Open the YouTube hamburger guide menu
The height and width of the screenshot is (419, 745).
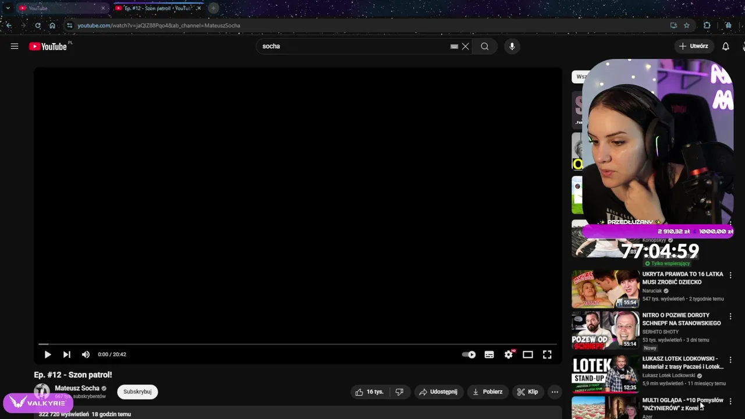click(x=15, y=47)
